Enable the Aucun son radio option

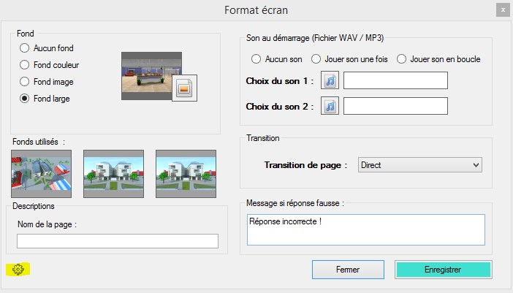(x=256, y=58)
